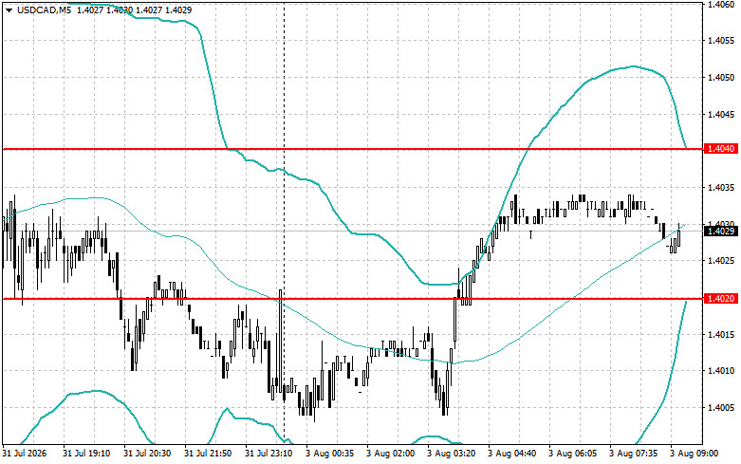Select the 31 Jul 21:50 time label
The image size is (741, 464).
pyautogui.click(x=208, y=454)
